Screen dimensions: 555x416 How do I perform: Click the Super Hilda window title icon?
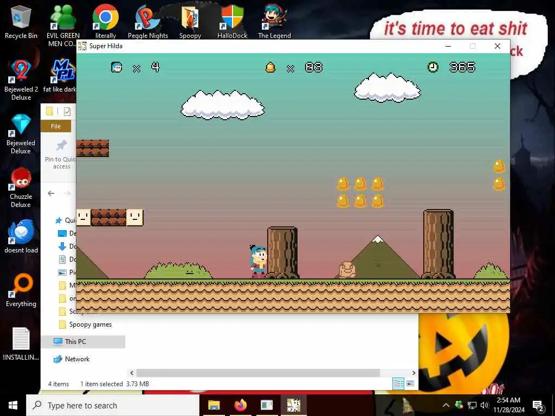82,46
